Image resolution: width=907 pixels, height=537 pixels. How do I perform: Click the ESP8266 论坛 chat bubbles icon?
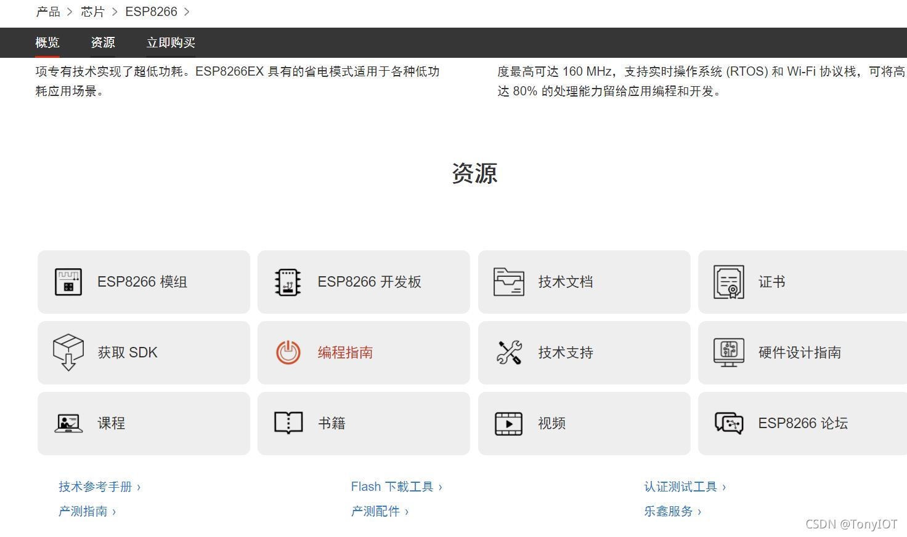(x=728, y=423)
